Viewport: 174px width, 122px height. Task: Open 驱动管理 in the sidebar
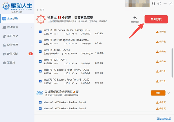click(17, 27)
